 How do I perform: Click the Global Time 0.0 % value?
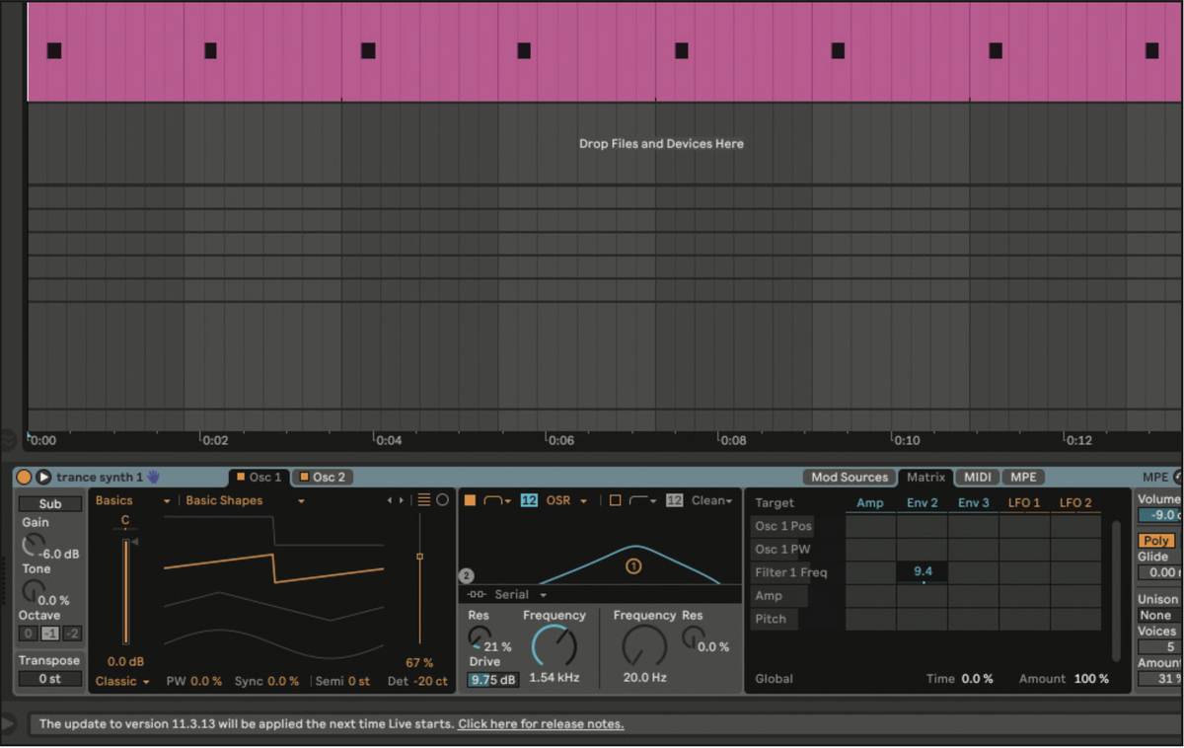point(977,679)
